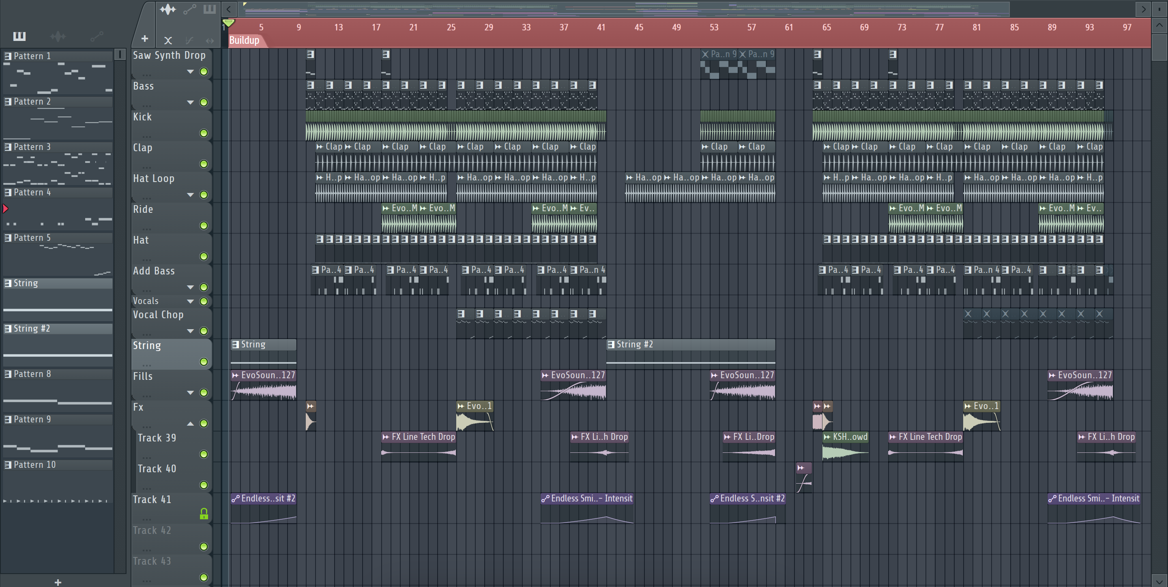Click the Add Bass track name
The image size is (1168, 587).
pyautogui.click(x=154, y=271)
